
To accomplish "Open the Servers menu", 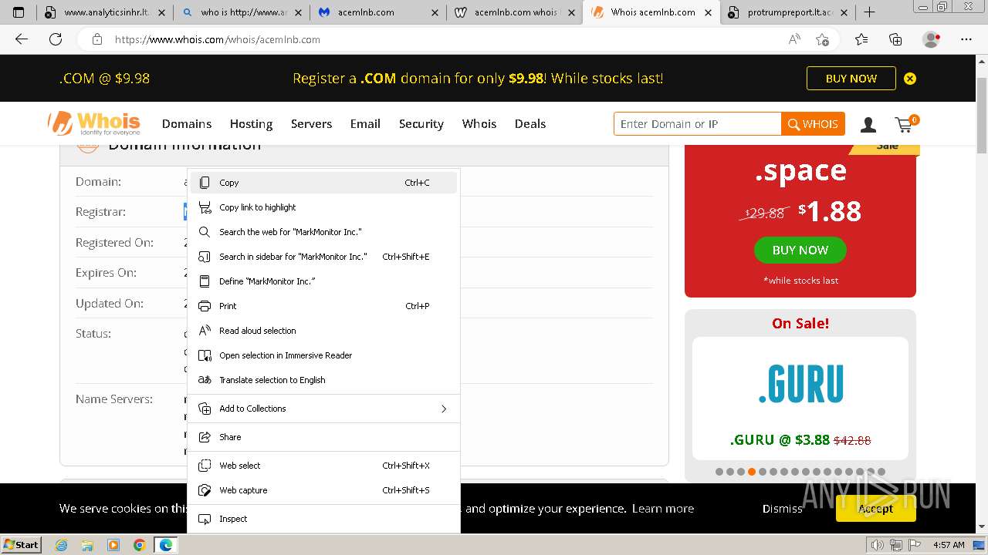I will [311, 123].
